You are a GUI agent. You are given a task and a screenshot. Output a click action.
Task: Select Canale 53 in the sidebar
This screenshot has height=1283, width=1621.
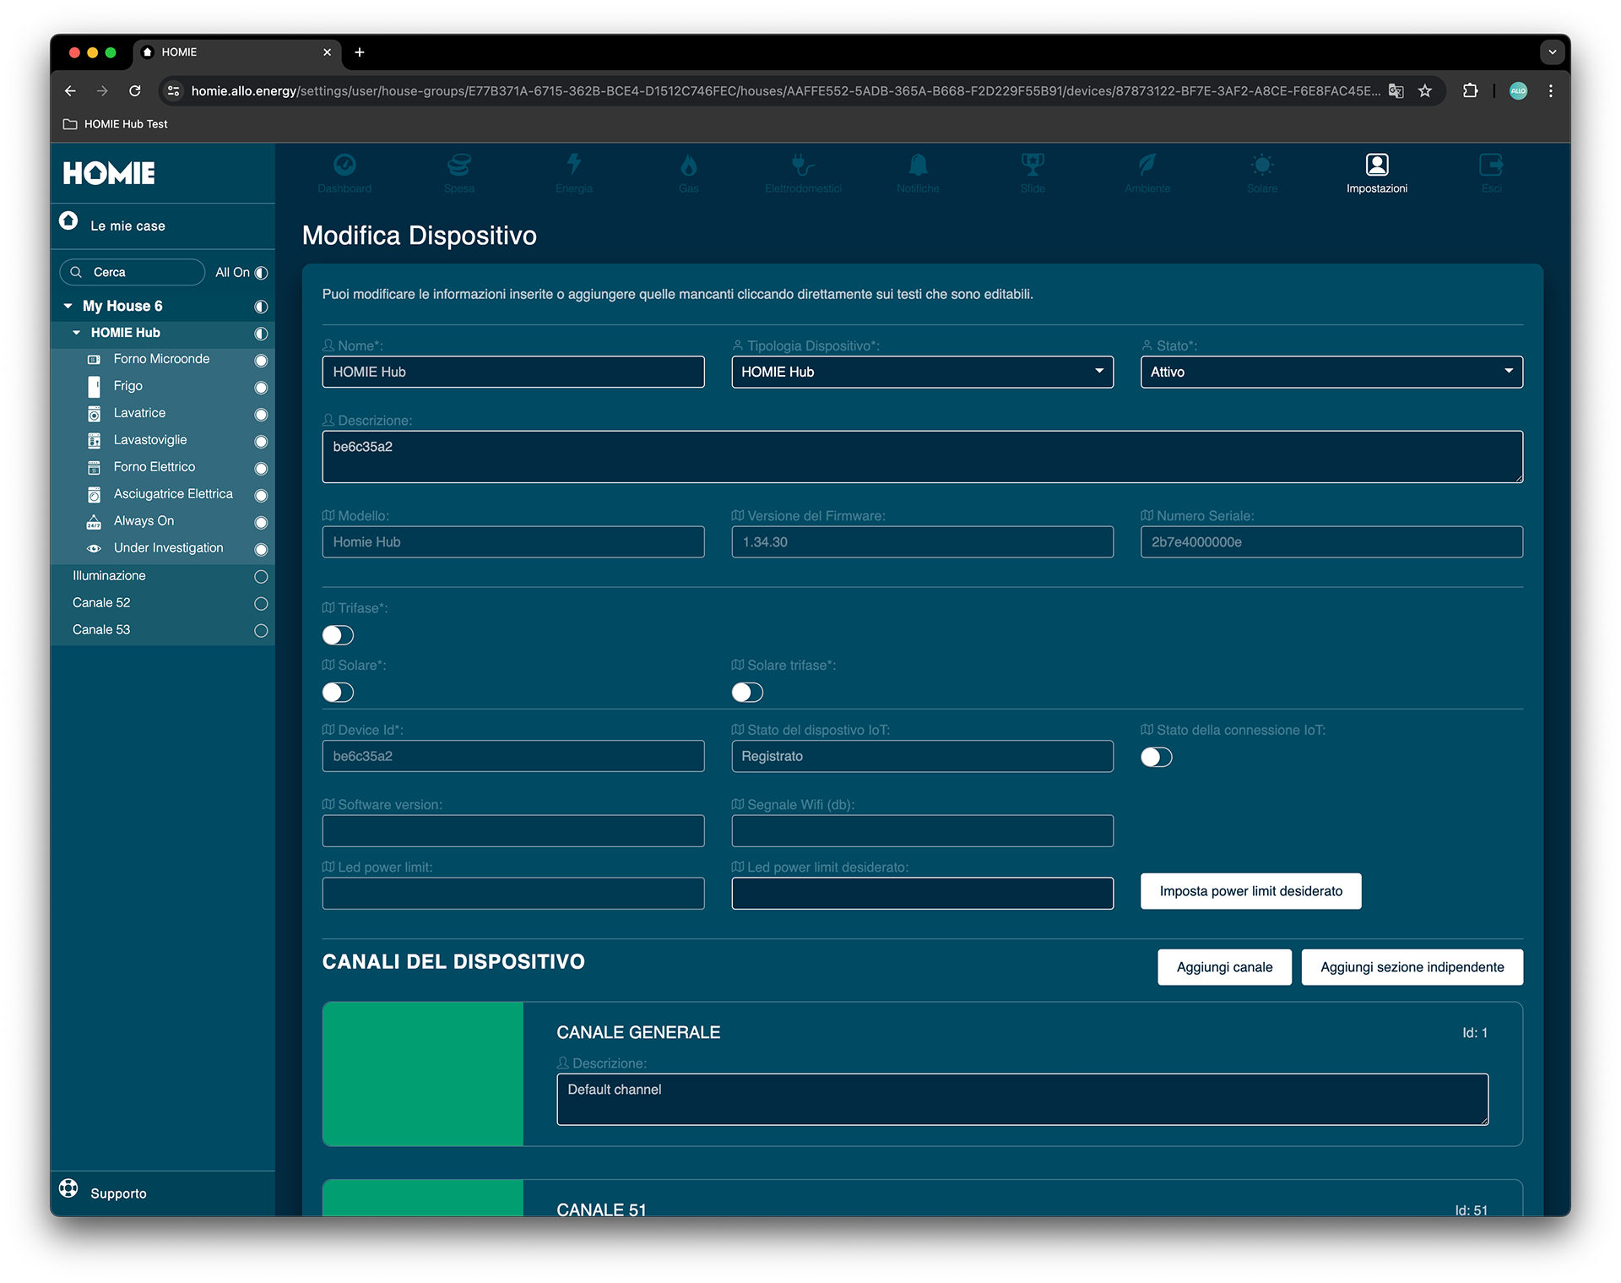(101, 630)
